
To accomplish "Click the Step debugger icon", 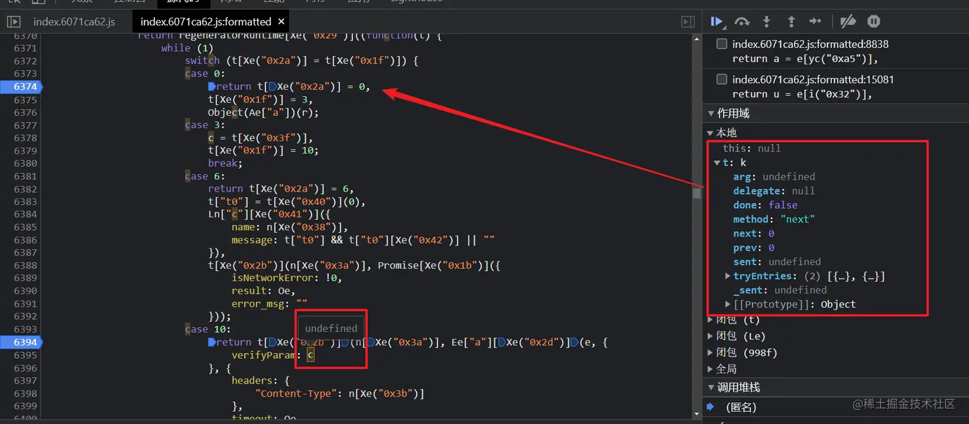I will pos(815,22).
